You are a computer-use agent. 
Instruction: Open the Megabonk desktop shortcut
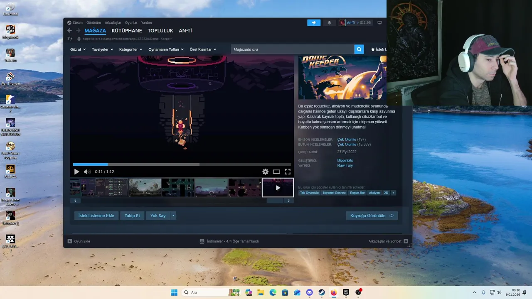tap(10, 32)
